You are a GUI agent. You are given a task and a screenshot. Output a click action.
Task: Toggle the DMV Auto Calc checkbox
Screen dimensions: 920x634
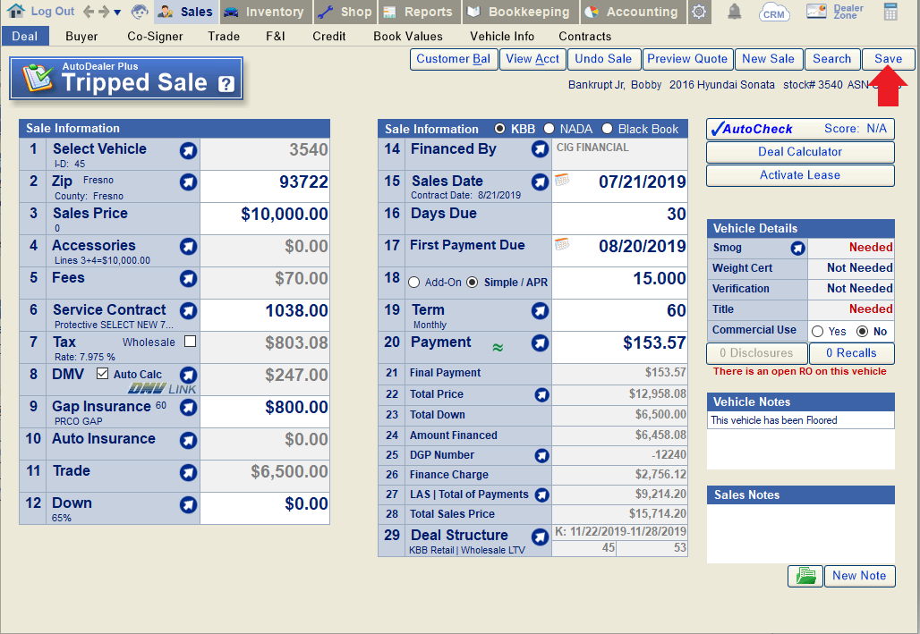click(102, 374)
